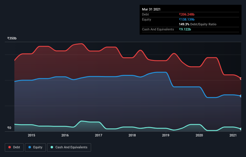Click the ₹206.248b debt value
The image size is (246, 157).
(187, 14)
